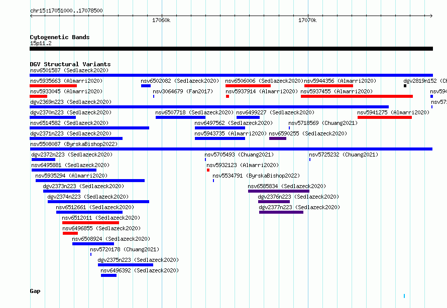Click the blue bar under dgv2375n223
Viewport: 447px width, 308px height.
pyautogui.click(x=126, y=265)
